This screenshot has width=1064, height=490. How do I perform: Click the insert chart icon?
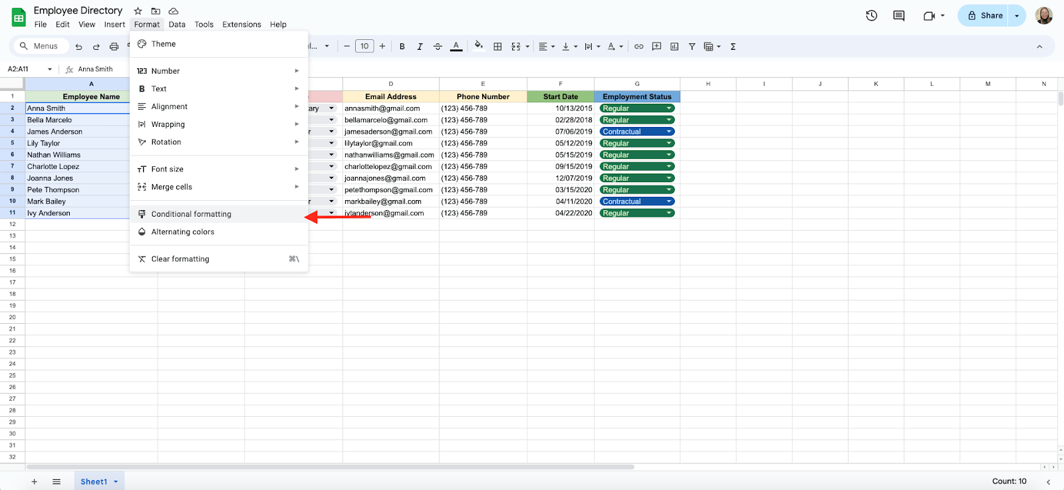pos(674,47)
